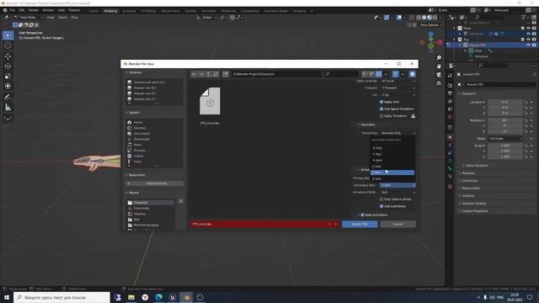
Task: Open the Forward axis dropdown
Action: tap(398, 88)
